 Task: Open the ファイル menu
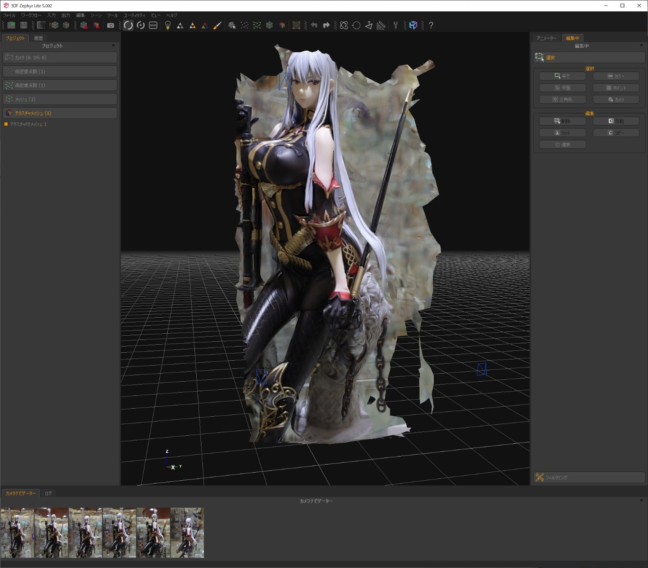click(9, 15)
